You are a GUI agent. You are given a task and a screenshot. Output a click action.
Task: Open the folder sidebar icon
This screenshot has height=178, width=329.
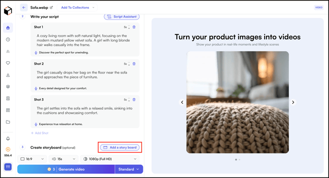tap(8, 122)
